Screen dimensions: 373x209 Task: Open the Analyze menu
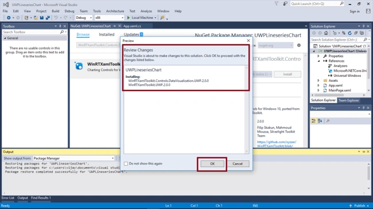click(x=146, y=11)
